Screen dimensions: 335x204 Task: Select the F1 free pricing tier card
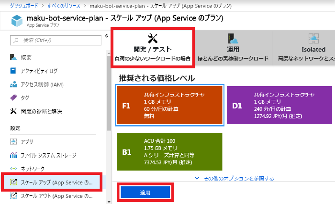(x=169, y=105)
